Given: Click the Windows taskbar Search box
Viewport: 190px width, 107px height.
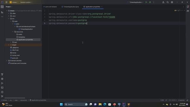Looking at the screenshot, I should click(76, 104).
